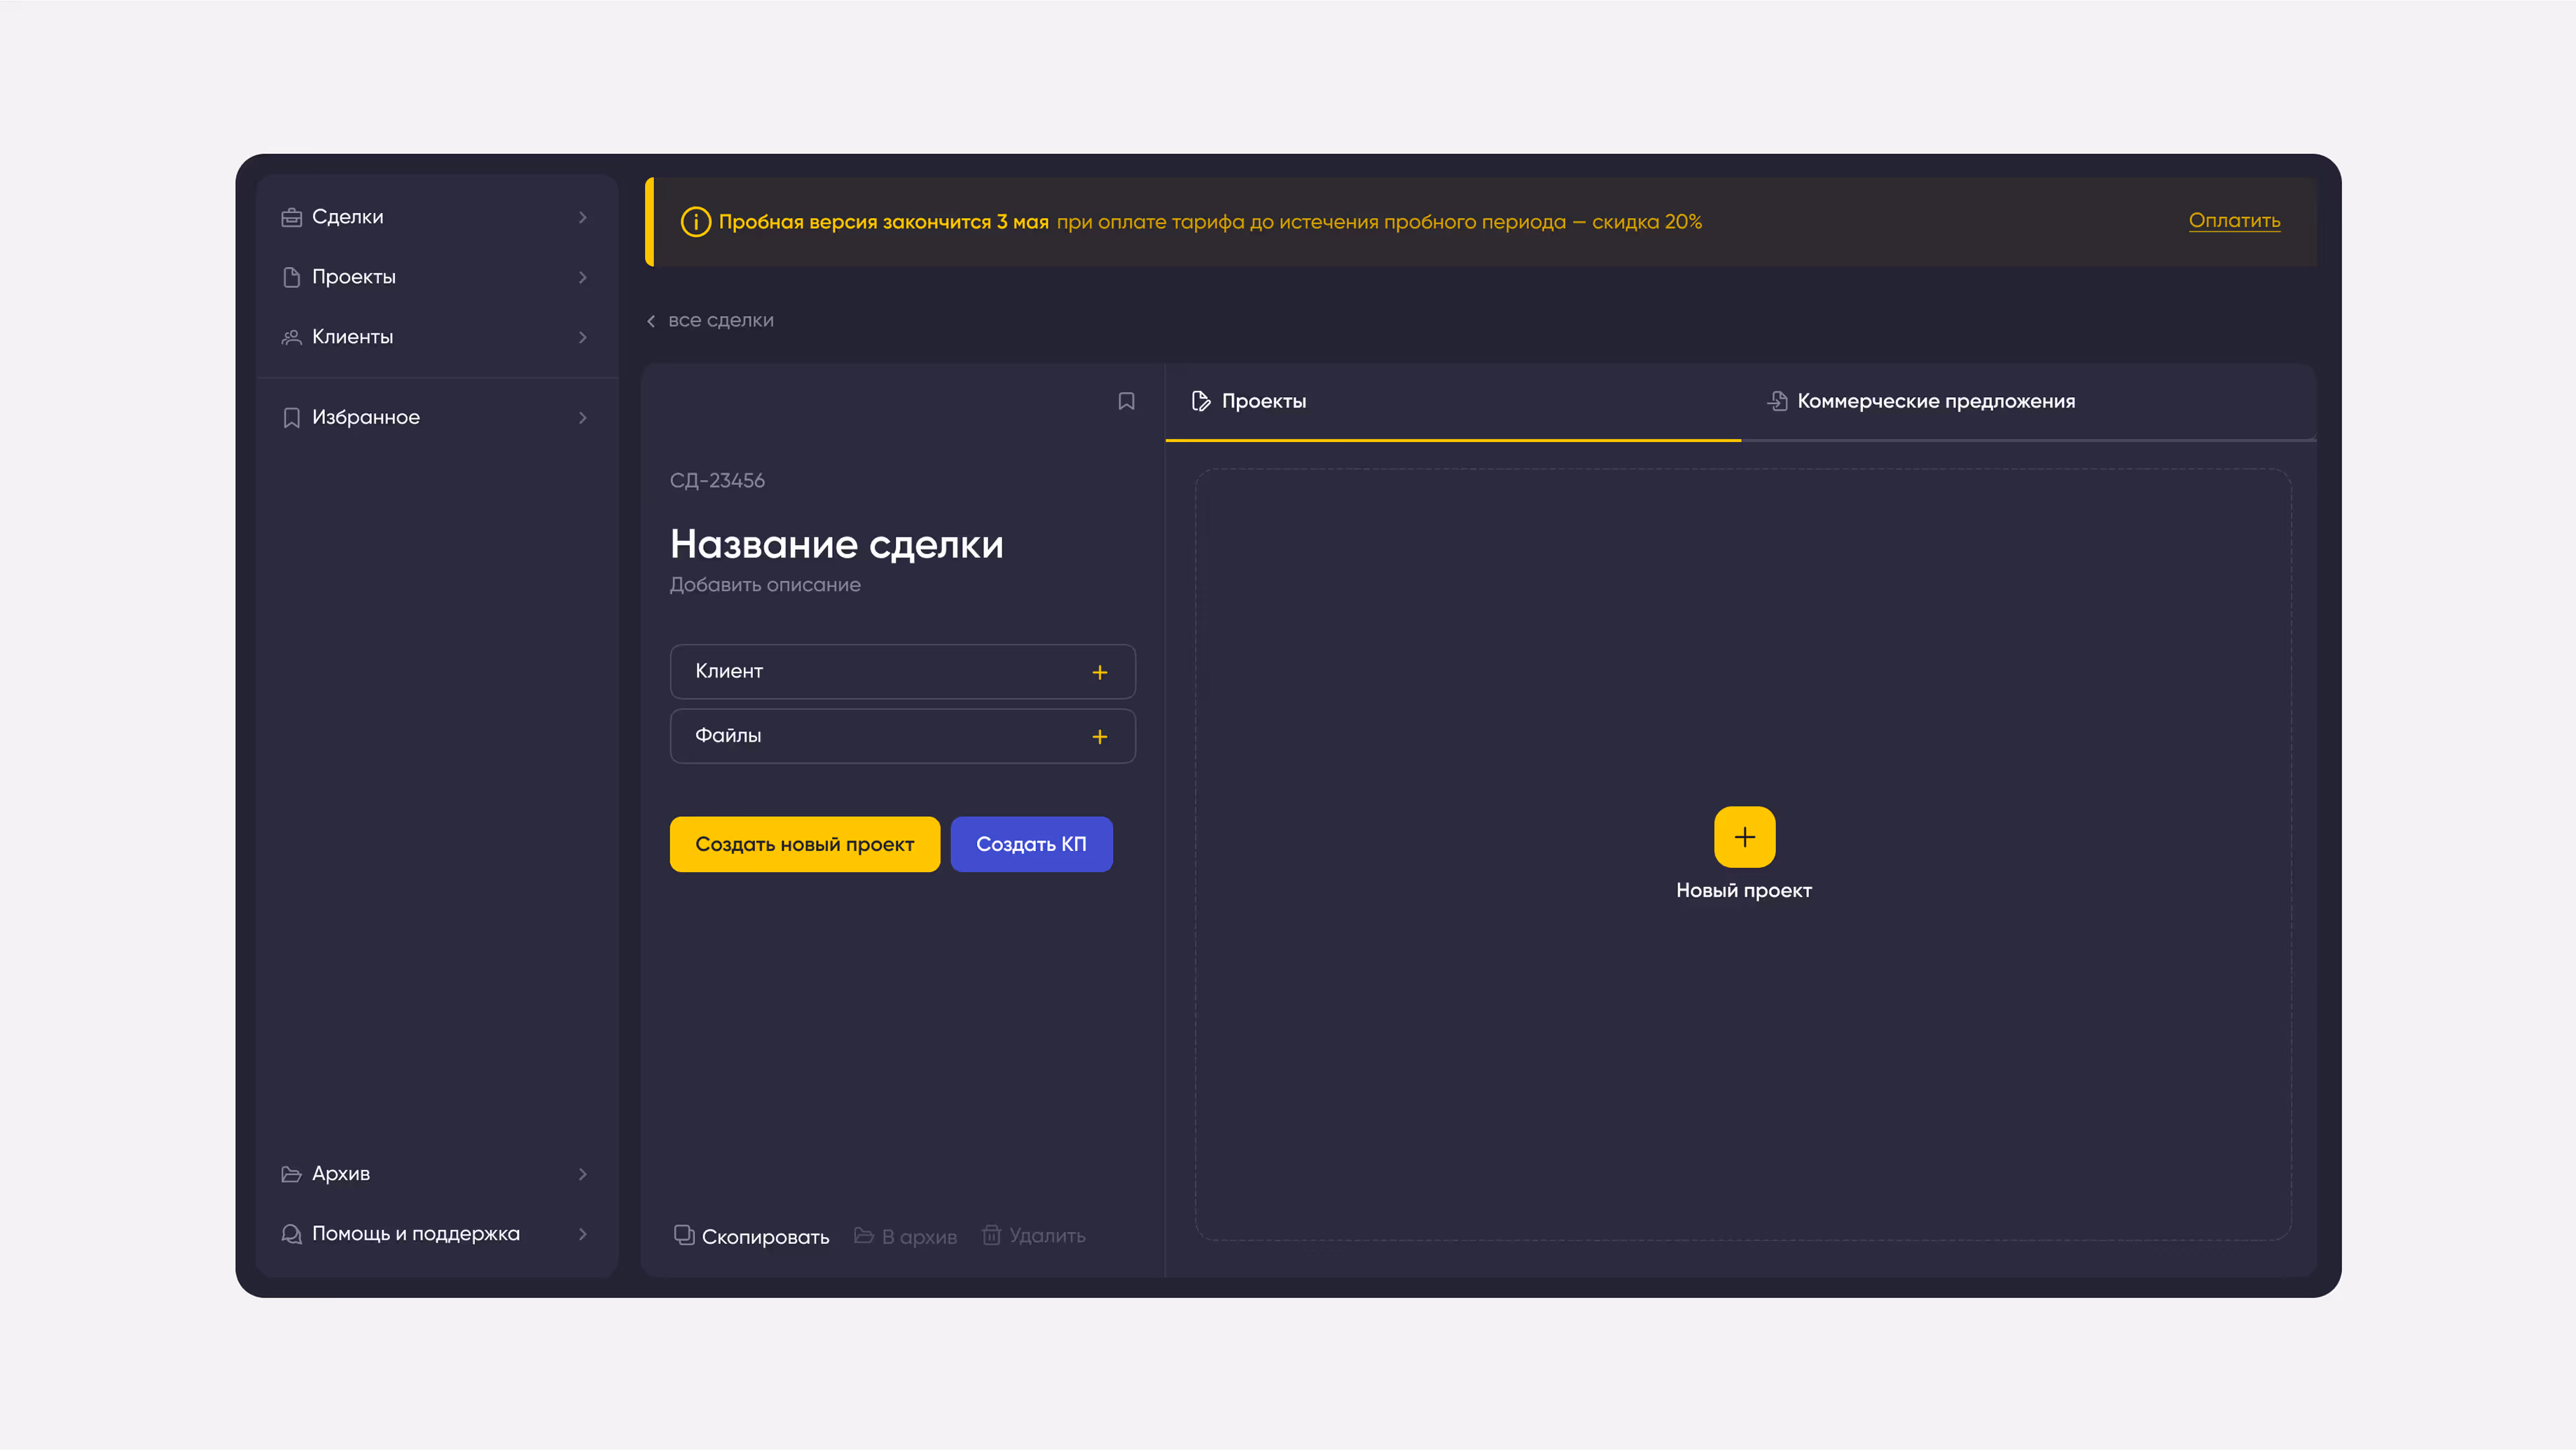The image size is (2576, 1450).
Task: Follow the Оплатить link
Action: (2234, 221)
